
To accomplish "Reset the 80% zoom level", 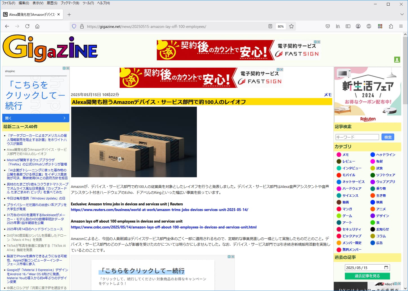I will point(281,26).
